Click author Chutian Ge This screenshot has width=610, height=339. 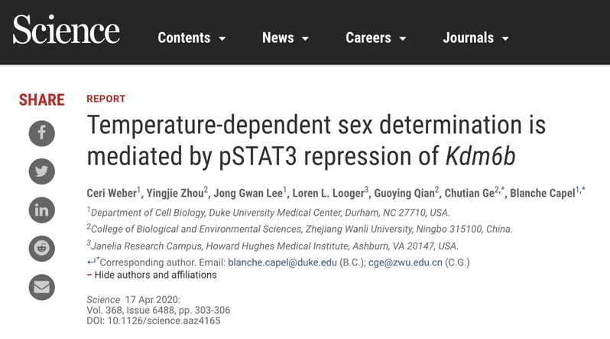tap(469, 193)
